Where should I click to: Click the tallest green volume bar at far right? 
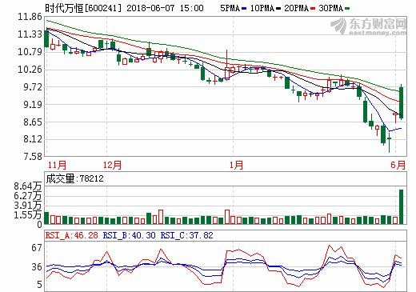tap(401, 206)
